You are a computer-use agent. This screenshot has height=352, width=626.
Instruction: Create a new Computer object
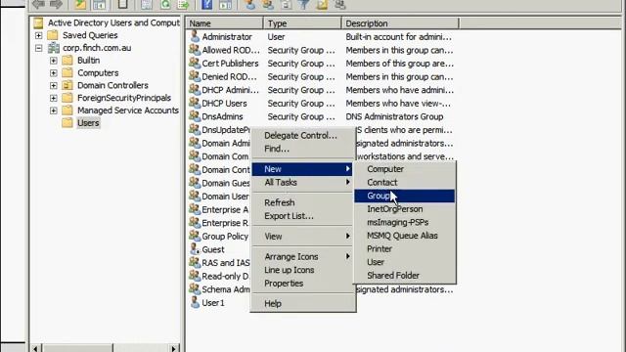404,169
